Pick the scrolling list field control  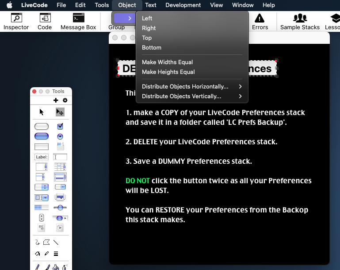[x=40, y=177]
